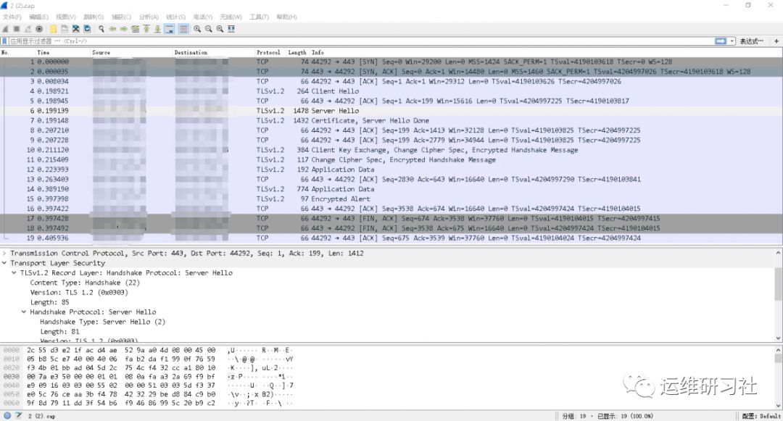783x421 pixels.
Task: Save the capture file icon
Action: (65, 29)
